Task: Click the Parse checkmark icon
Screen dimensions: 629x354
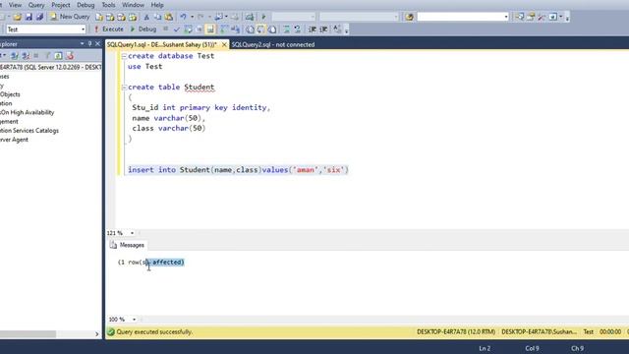Action: [x=177, y=29]
